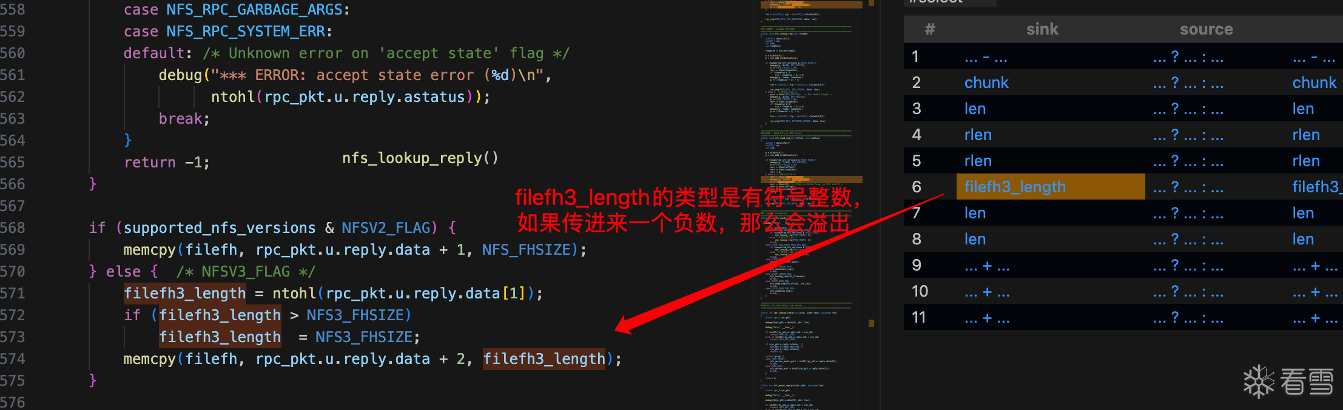Screen dimensions: 1343x410
Task: Click line number 568 in the gutter
Action: [13, 228]
